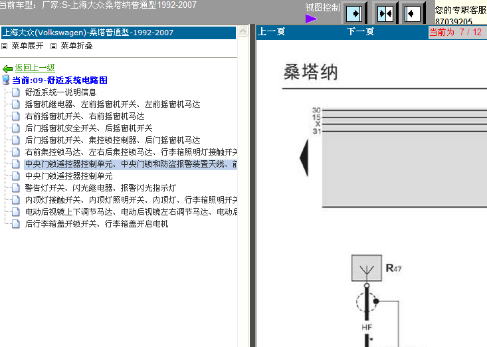Click the scroll-up arrow of left panel
487x347 pixels.
[x=243, y=31]
